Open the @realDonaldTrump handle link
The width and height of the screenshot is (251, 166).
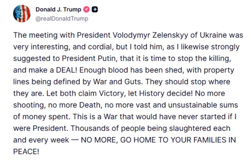(62, 19)
